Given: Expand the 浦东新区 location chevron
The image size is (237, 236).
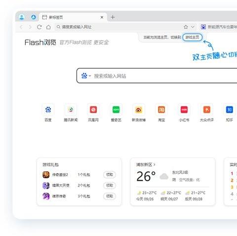Looking at the screenshot, I should (x=155, y=164).
